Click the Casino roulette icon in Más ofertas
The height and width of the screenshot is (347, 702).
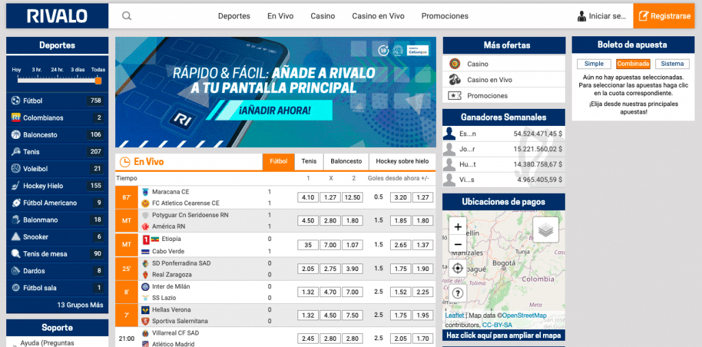pyautogui.click(x=455, y=64)
